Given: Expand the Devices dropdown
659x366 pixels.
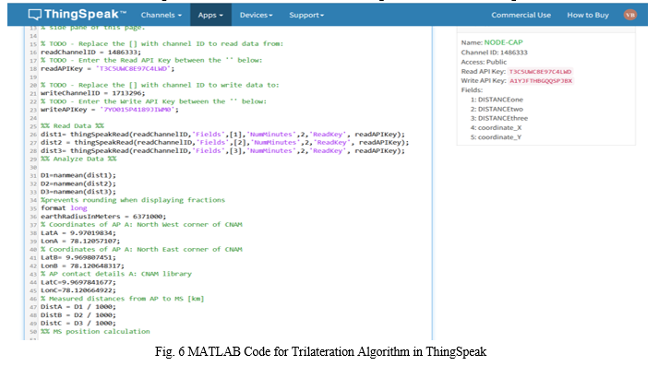Looking at the screenshot, I should (x=256, y=15).
